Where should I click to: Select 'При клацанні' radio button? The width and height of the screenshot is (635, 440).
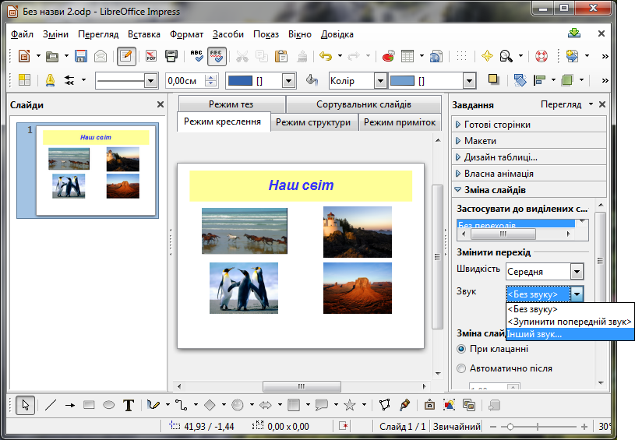[460, 349]
